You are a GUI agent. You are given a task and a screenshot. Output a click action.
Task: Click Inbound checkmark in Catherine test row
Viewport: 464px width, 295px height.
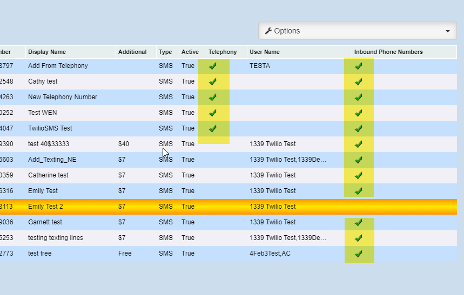pyautogui.click(x=358, y=176)
